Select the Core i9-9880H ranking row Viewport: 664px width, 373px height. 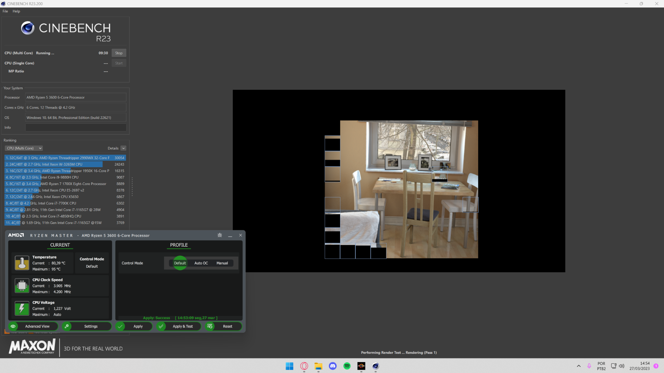[x=65, y=177]
